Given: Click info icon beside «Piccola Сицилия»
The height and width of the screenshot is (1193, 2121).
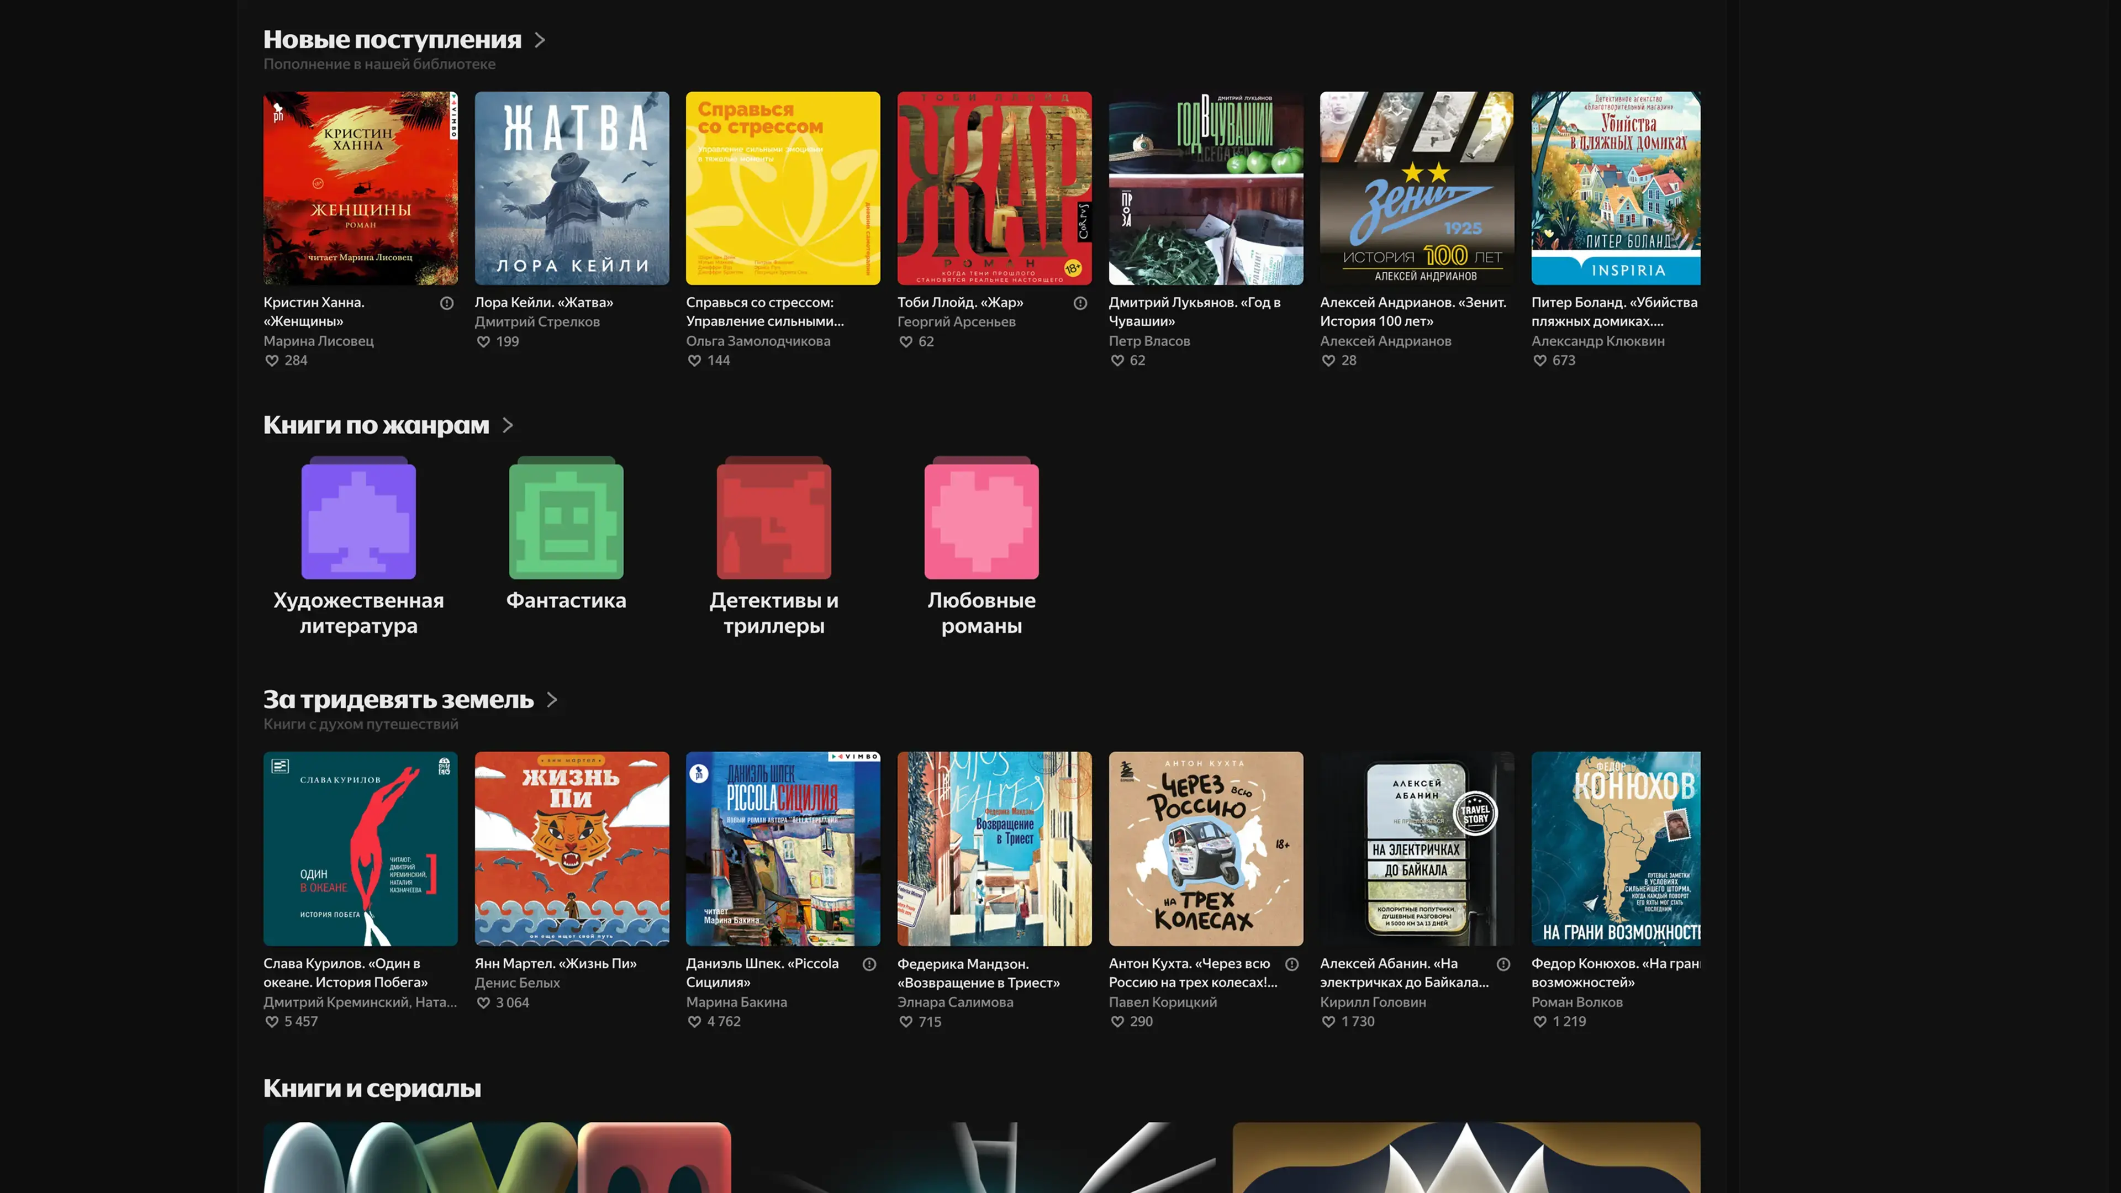Looking at the screenshot, I should coord(869,964).
